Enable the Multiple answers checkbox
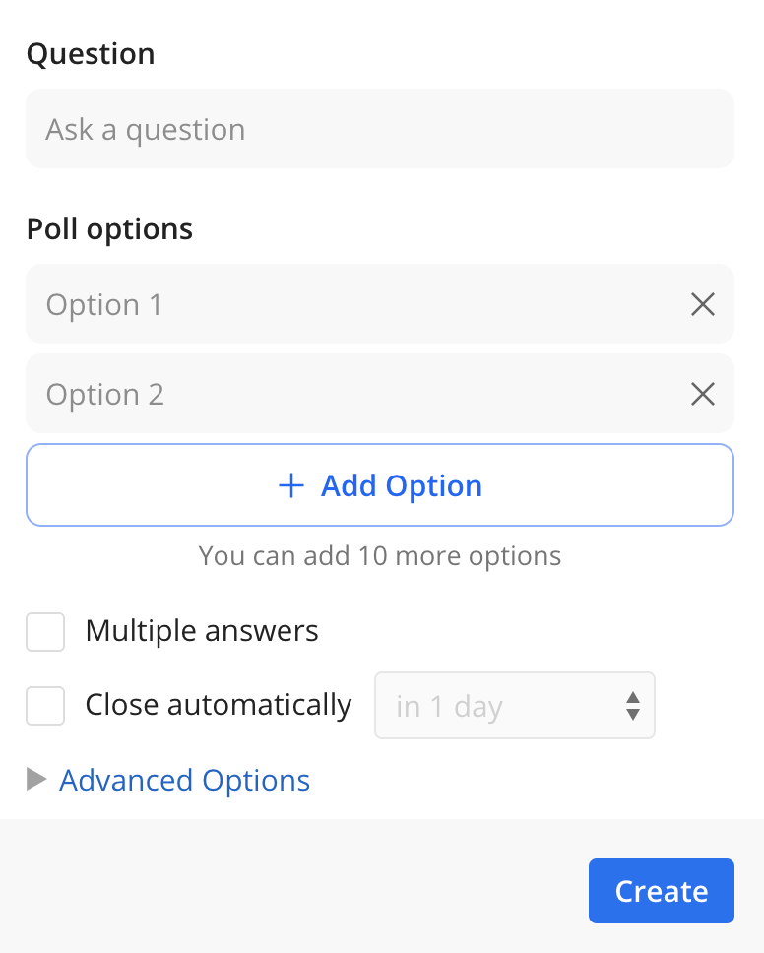764x953 pixels. click(45, 632)
